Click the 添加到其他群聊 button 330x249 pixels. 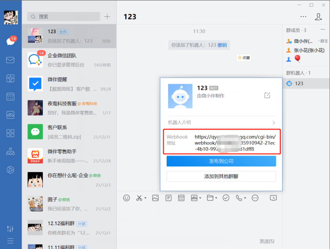[x=221, y=176]
